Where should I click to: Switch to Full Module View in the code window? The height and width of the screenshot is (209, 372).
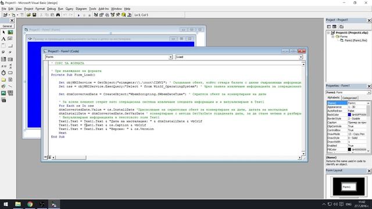49,157
